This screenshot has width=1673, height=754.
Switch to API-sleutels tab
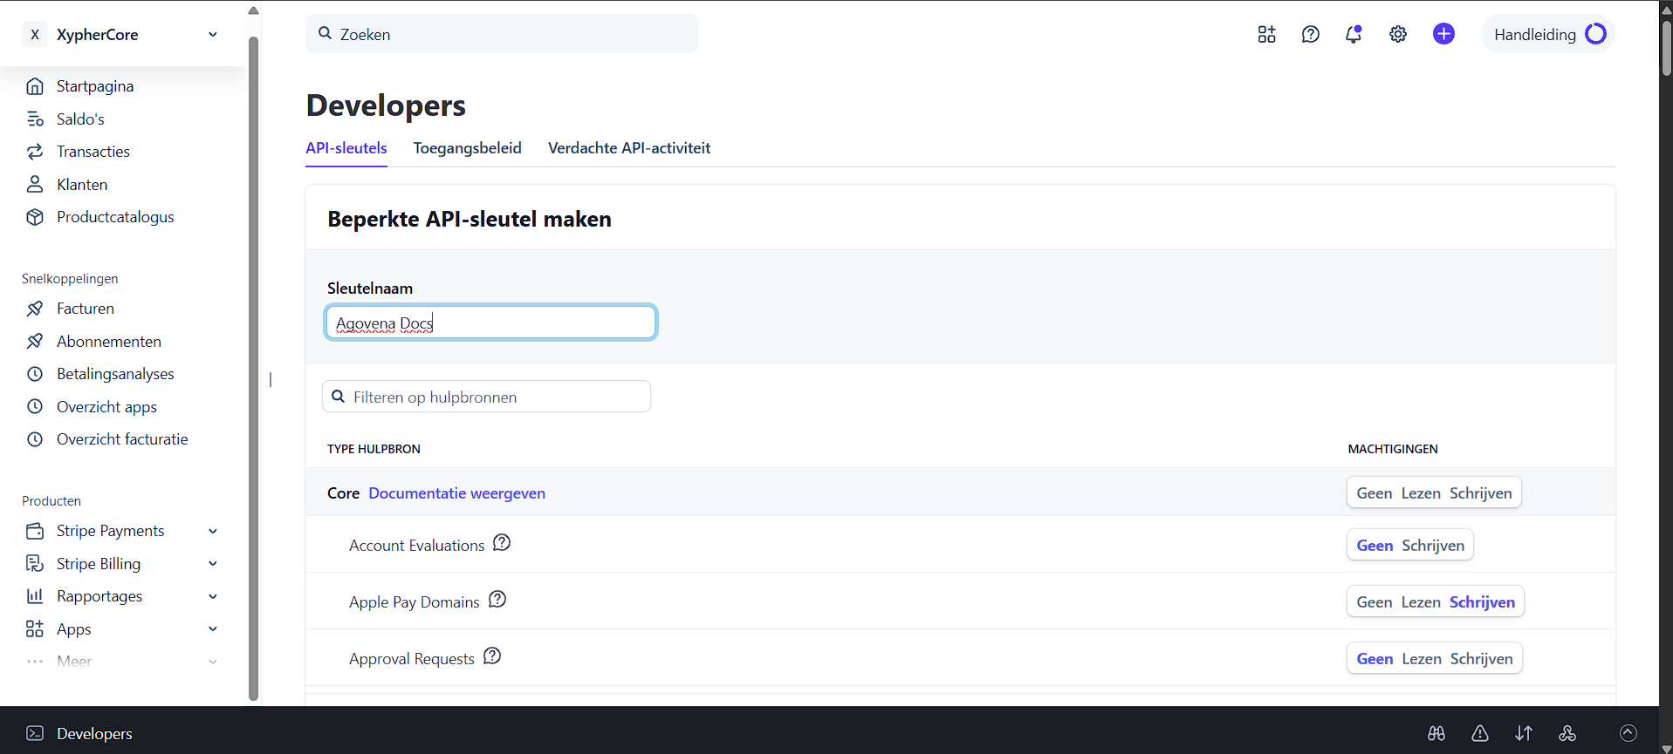[346, 148]
